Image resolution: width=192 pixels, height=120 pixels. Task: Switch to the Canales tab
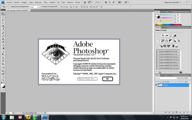(163, 75)
